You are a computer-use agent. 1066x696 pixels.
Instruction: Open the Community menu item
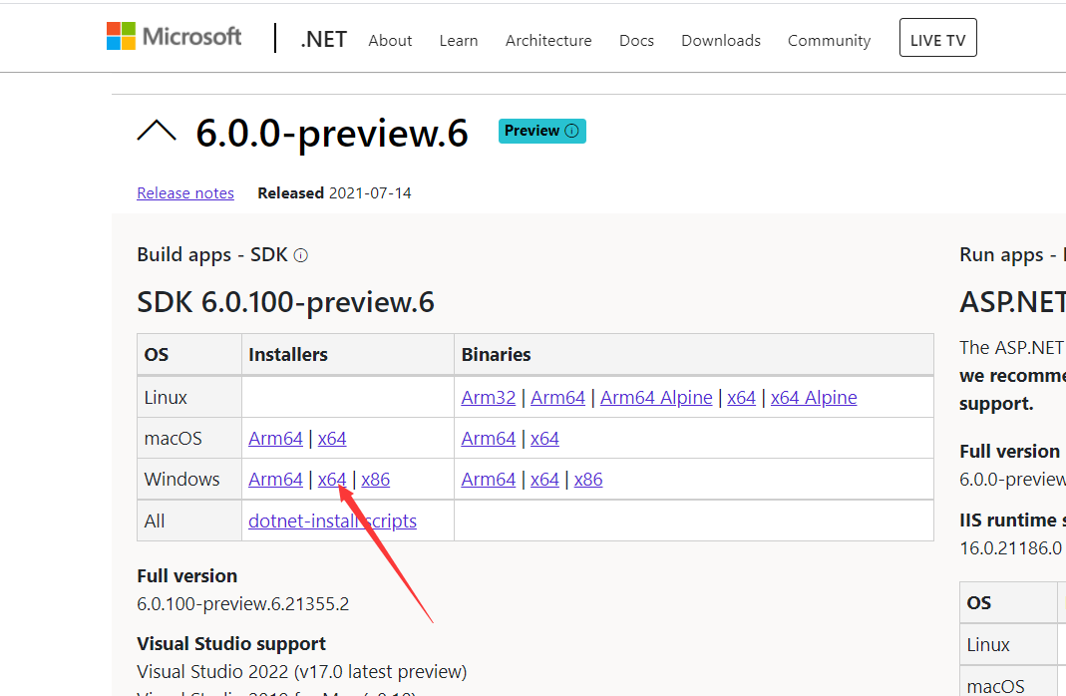coord(829,41)
